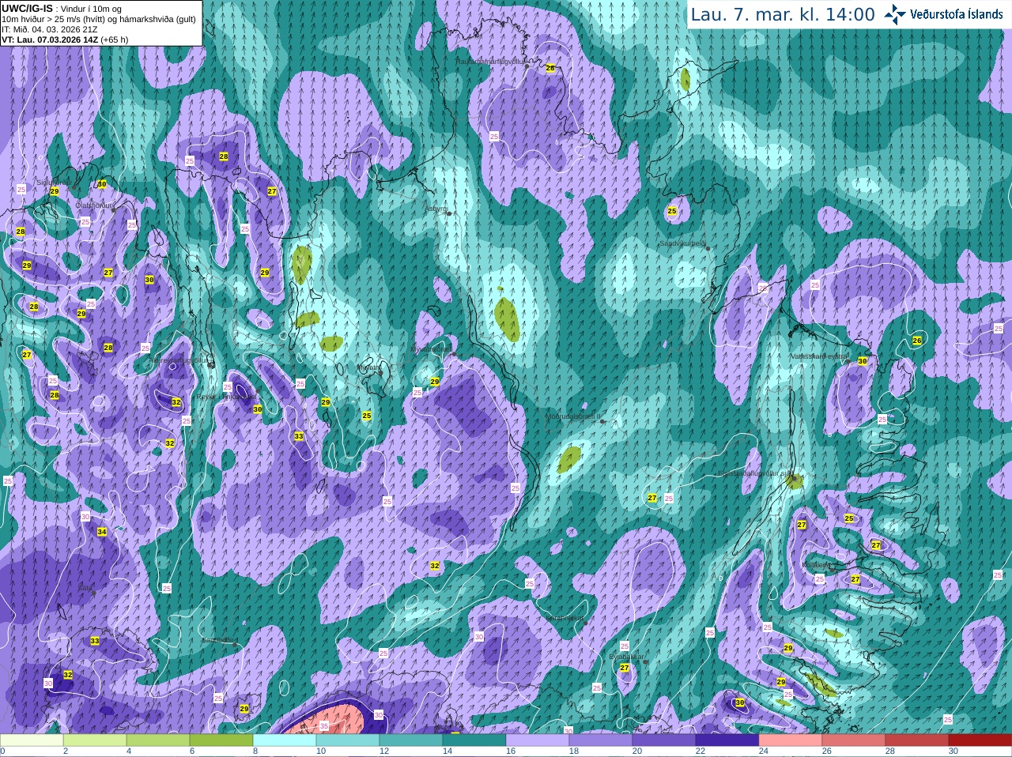
Task: Pick the 20–22 m/s legend swatch
Action: click(x=664, y=740)
